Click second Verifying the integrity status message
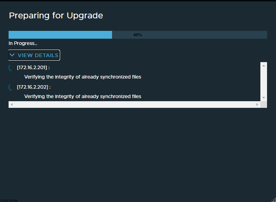The width and height of the screenshot is (276, 202). pyautogui.click(x=83, y=97)
